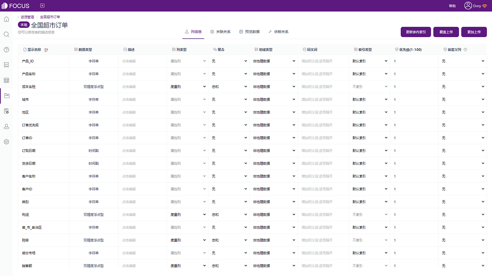The height and width of the screenshot is (276, 492).
Task: Open the table grid icon in sidebar
Action: coord(6,80)
